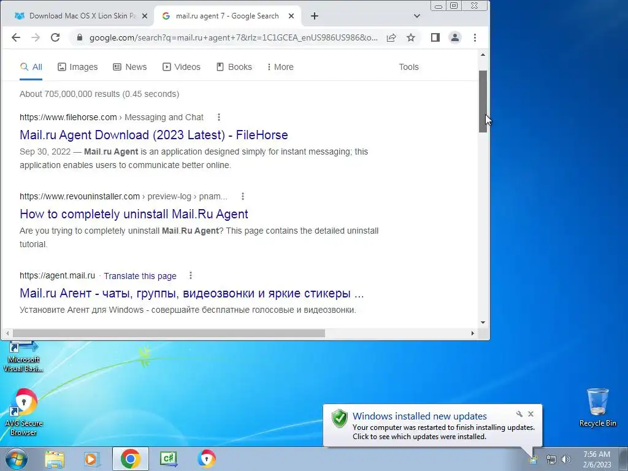Open the Recycle Bin on desktop
Viewport: 628px width, 471px height.
[597, 407]
